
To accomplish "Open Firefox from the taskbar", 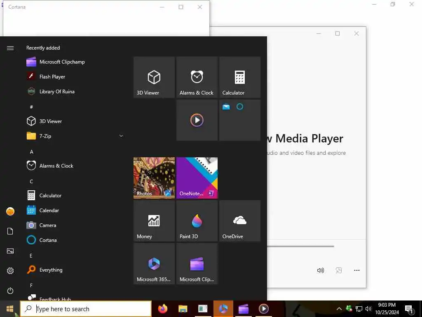I will 162,309.
